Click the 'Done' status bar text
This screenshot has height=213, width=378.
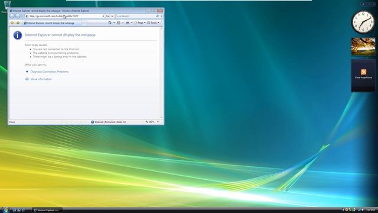(x=12, y=122)
